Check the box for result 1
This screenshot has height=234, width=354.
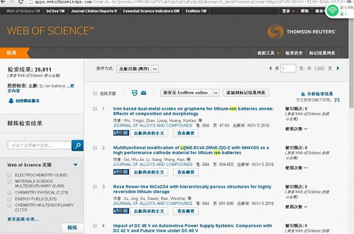pyautogui.click(x=95, y=109)
